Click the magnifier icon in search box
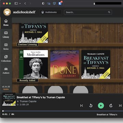Viewport: 123px width, 123px height. 109,12
